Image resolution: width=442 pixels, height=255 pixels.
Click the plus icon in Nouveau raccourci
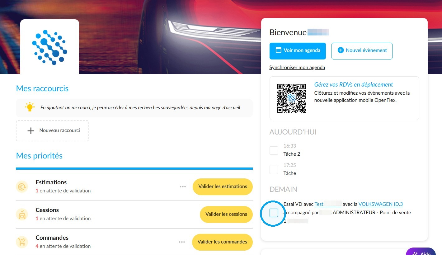pos(31,131)
